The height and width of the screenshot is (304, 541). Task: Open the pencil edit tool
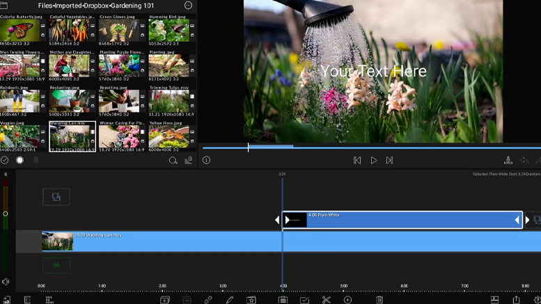[x=230, y=300]
